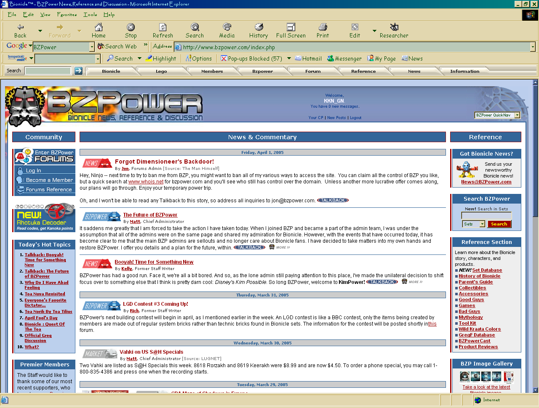Expand the MSN search box dropdown
The height and width of the screenshot is (408, 539).
tap(98, 58)
